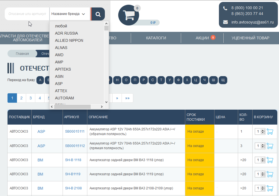
Task: Jump to letter П in alphabet filter
Action: pos(135,80)
